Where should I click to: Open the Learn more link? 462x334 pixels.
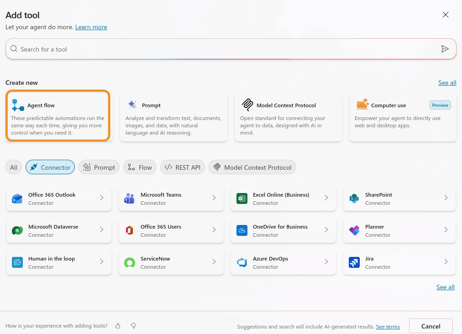point(91,27)
